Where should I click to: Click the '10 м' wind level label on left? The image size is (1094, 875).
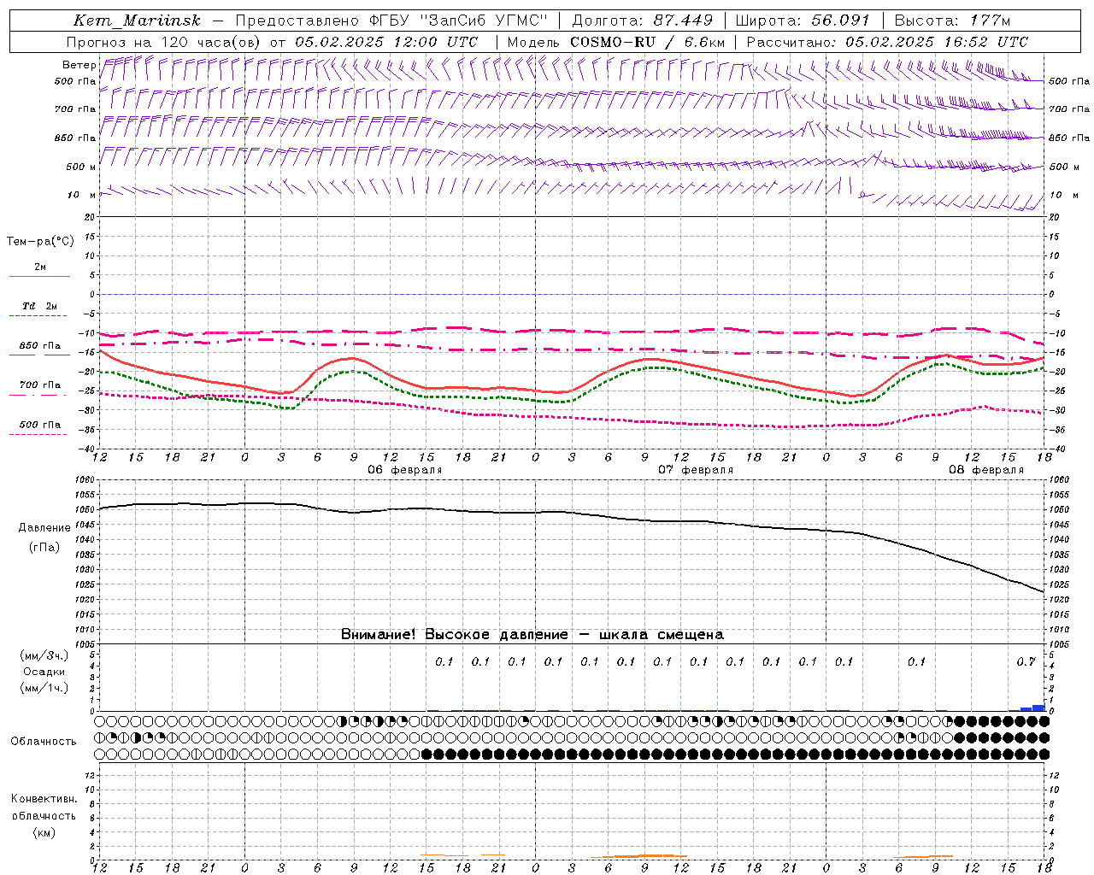coord(81,195)
